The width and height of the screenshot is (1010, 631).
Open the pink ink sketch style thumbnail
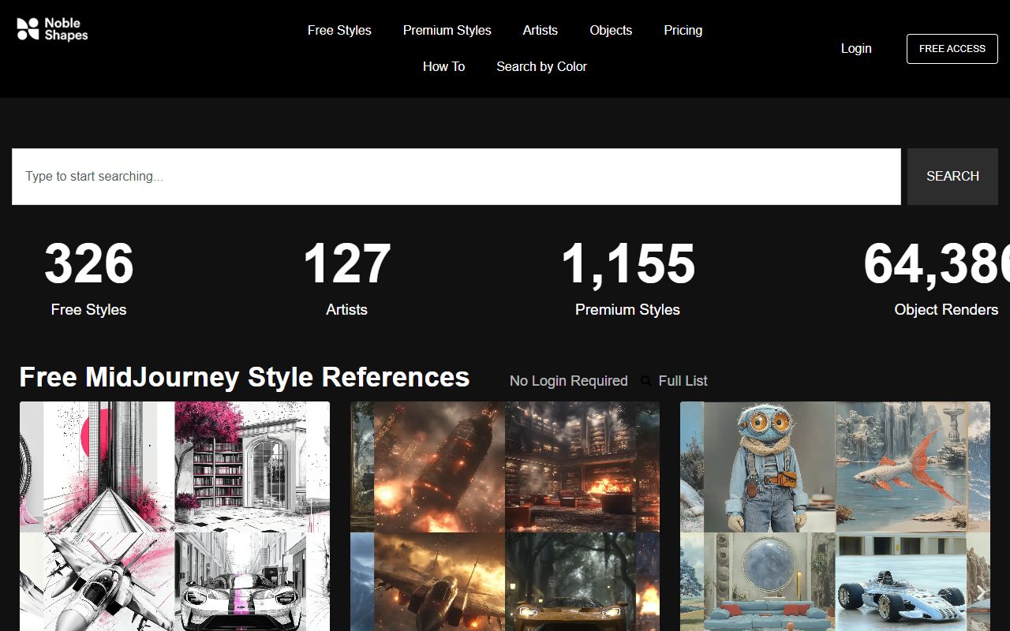pyautogui.click(x=174, y=516)
